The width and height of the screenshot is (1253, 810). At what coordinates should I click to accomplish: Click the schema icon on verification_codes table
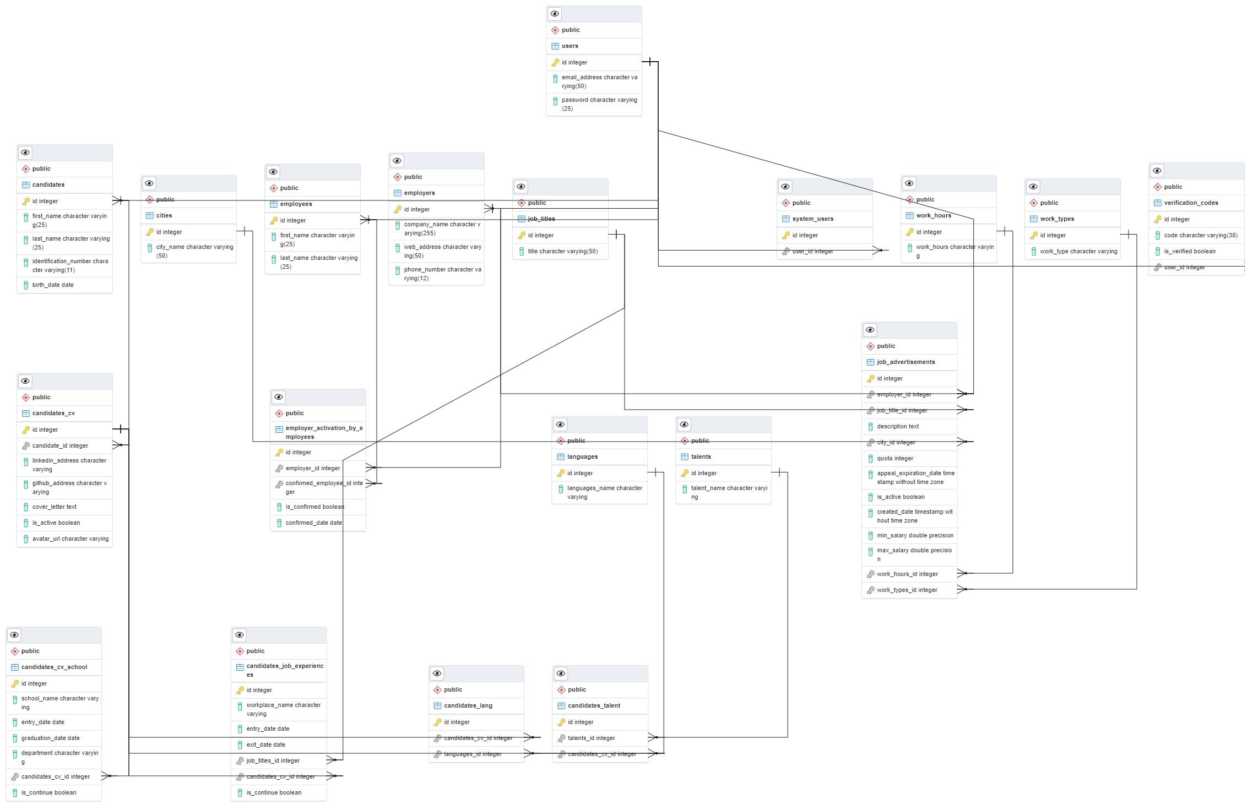click(x=1158, y=187)
